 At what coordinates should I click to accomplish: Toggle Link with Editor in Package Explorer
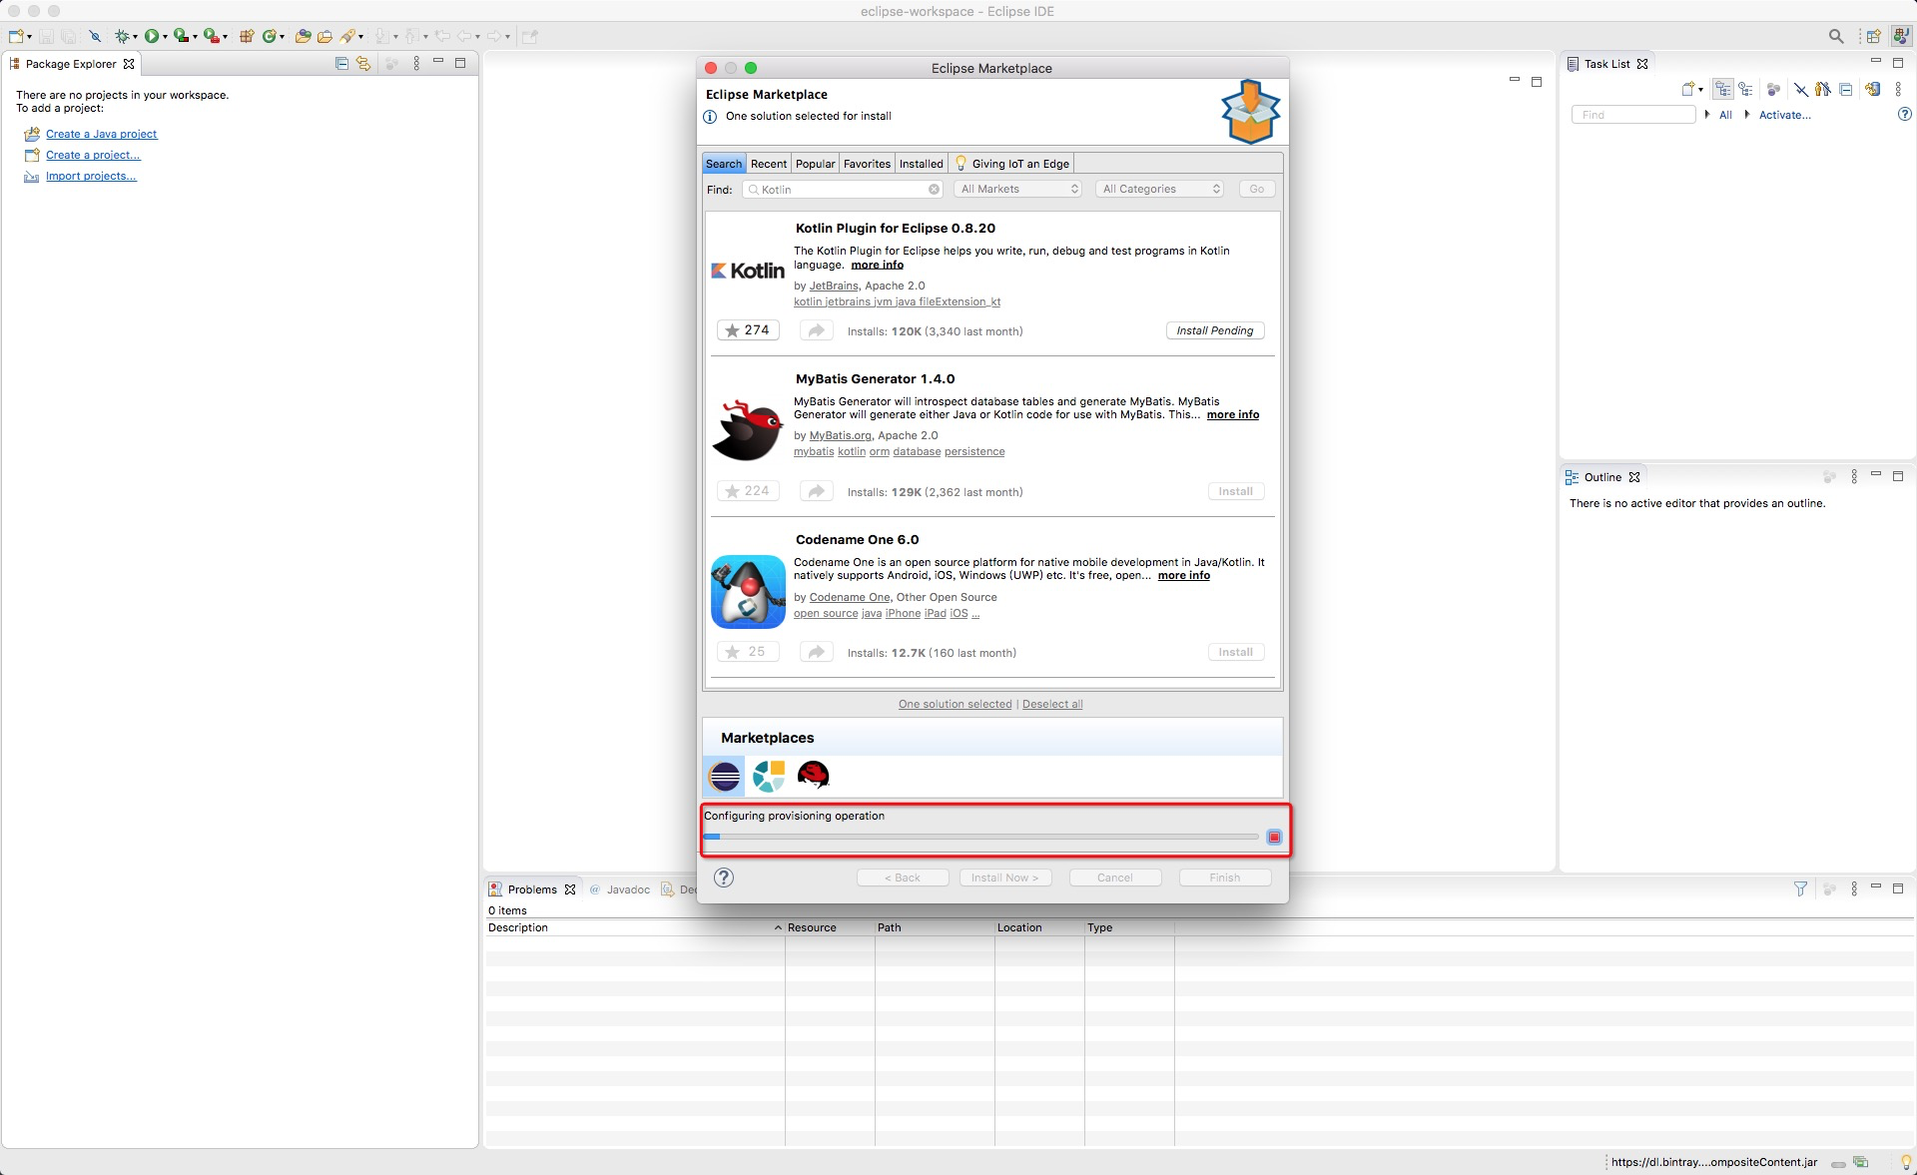coord(363,63)
